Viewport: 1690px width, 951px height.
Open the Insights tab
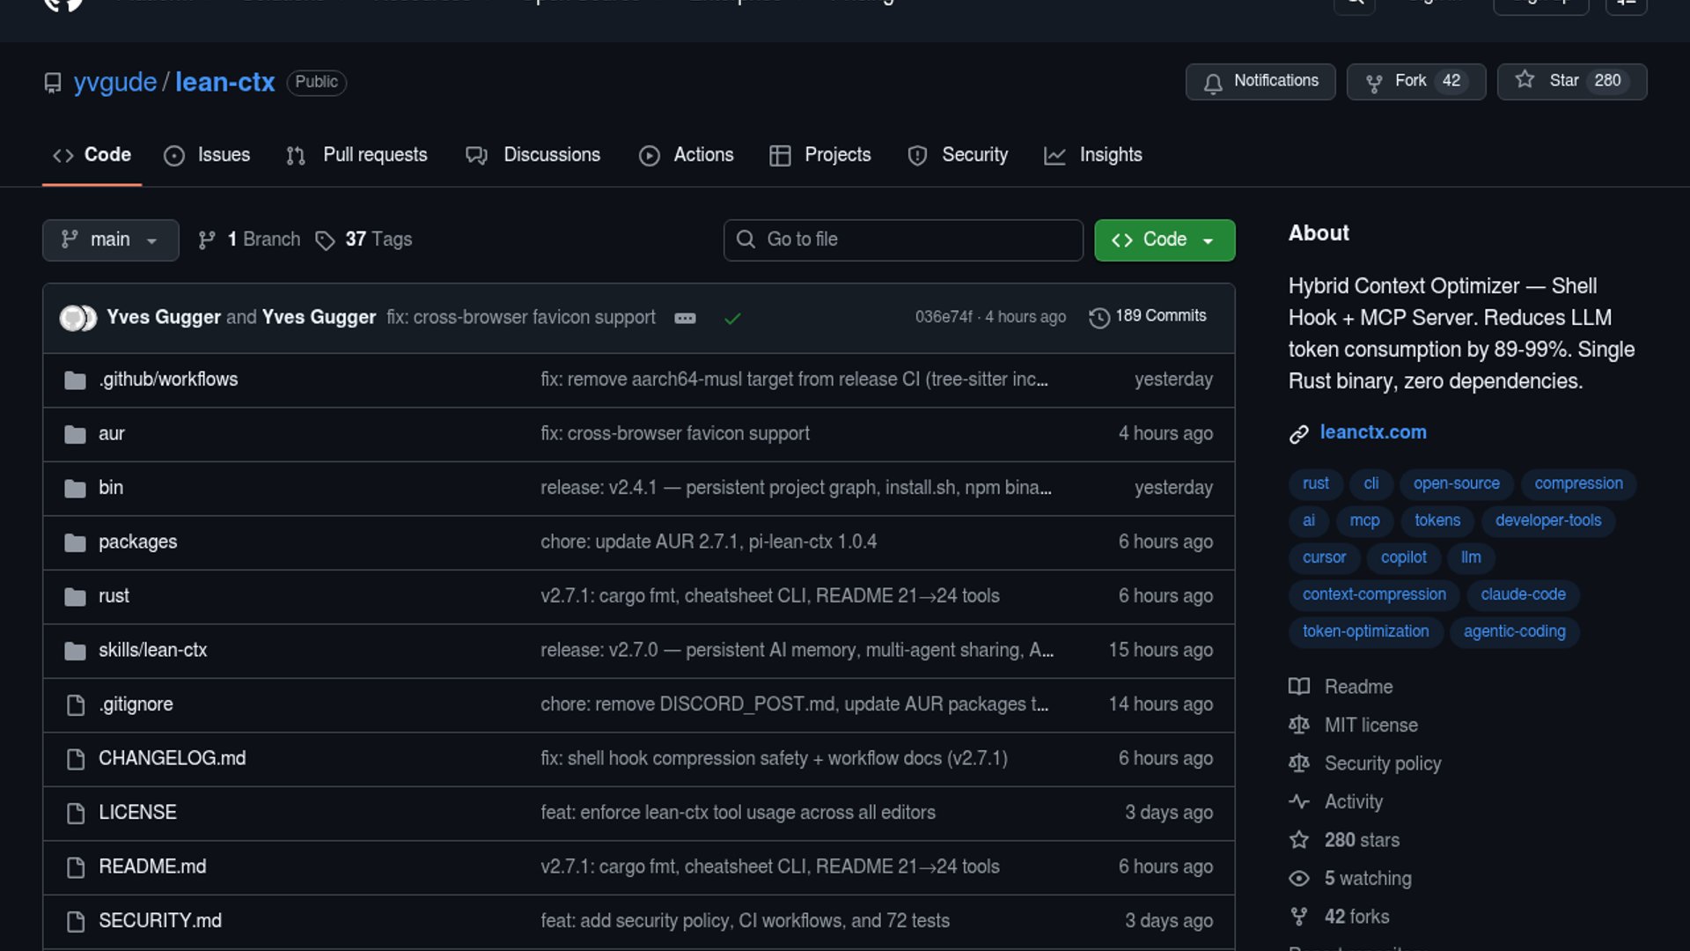1092,155
